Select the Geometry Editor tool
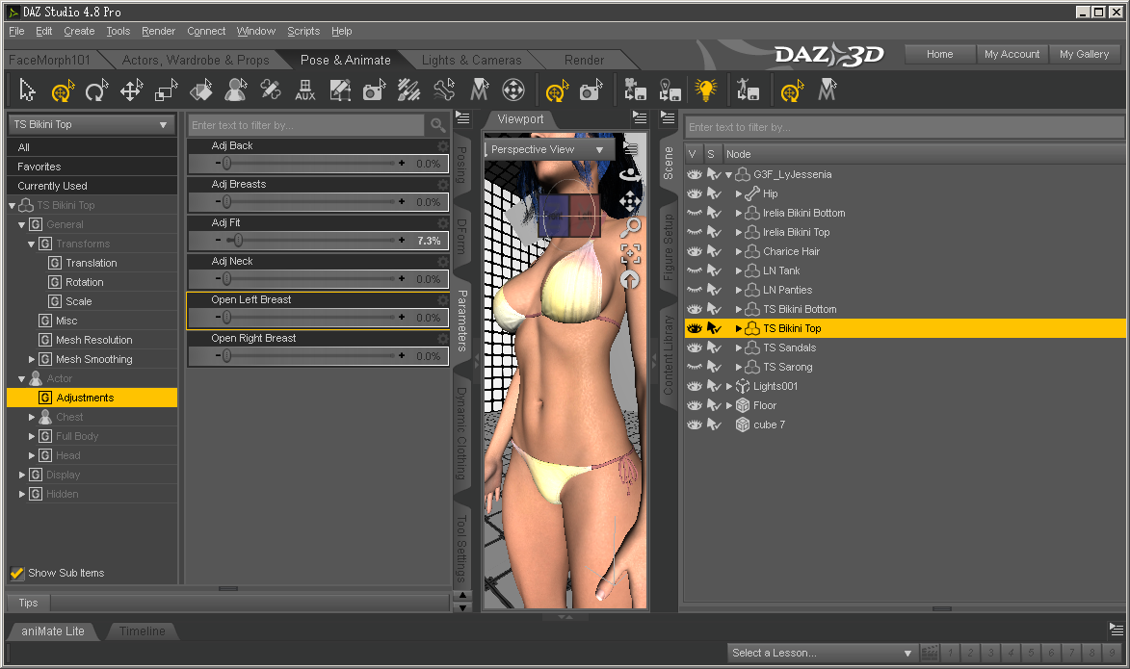The width and height of the screenshot is (1130, 669). click(339, 90)
